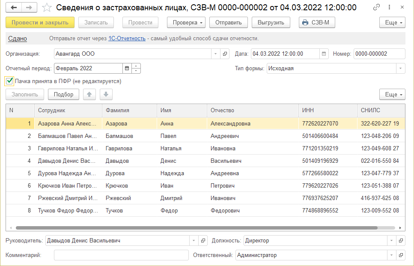Go forward with the right arrow button

pos(29,8)
